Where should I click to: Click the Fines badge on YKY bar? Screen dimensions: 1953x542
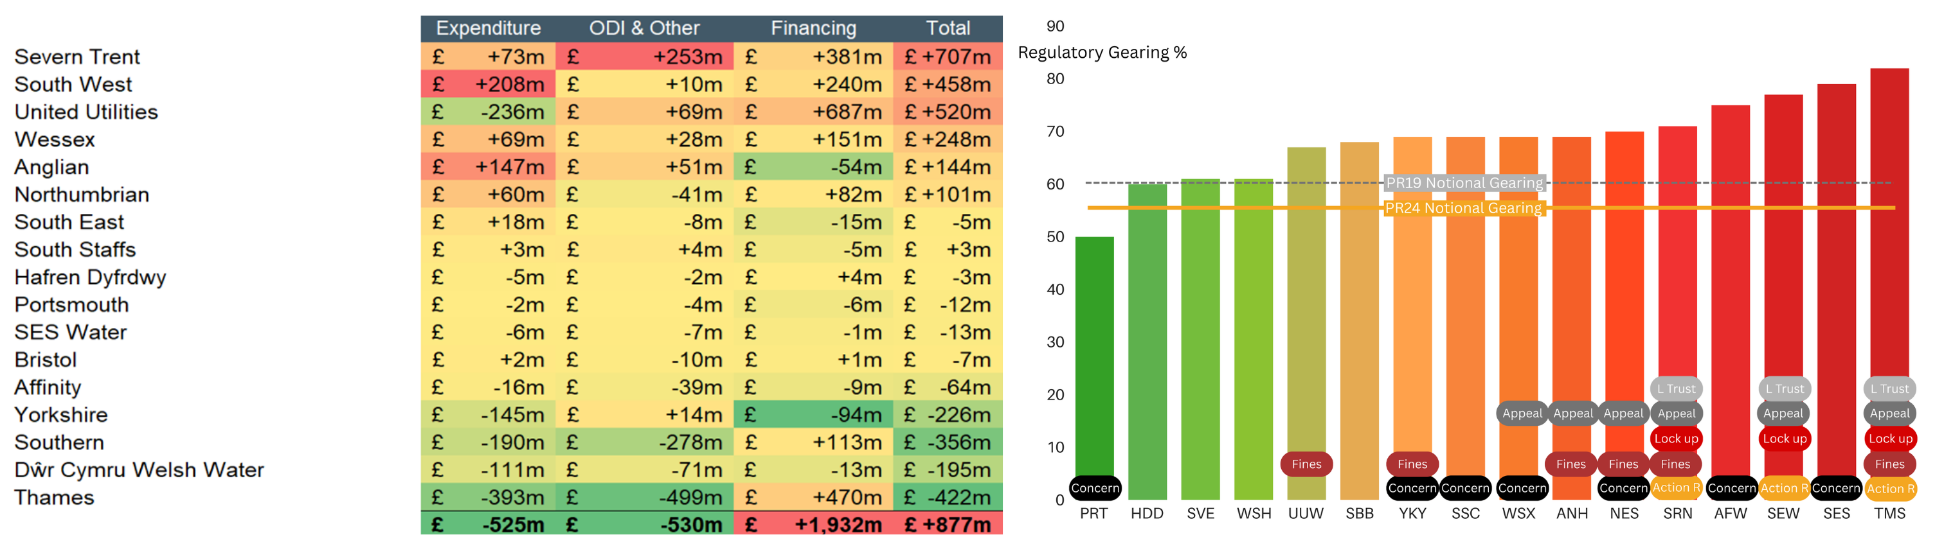click(x=1412, y=464)
